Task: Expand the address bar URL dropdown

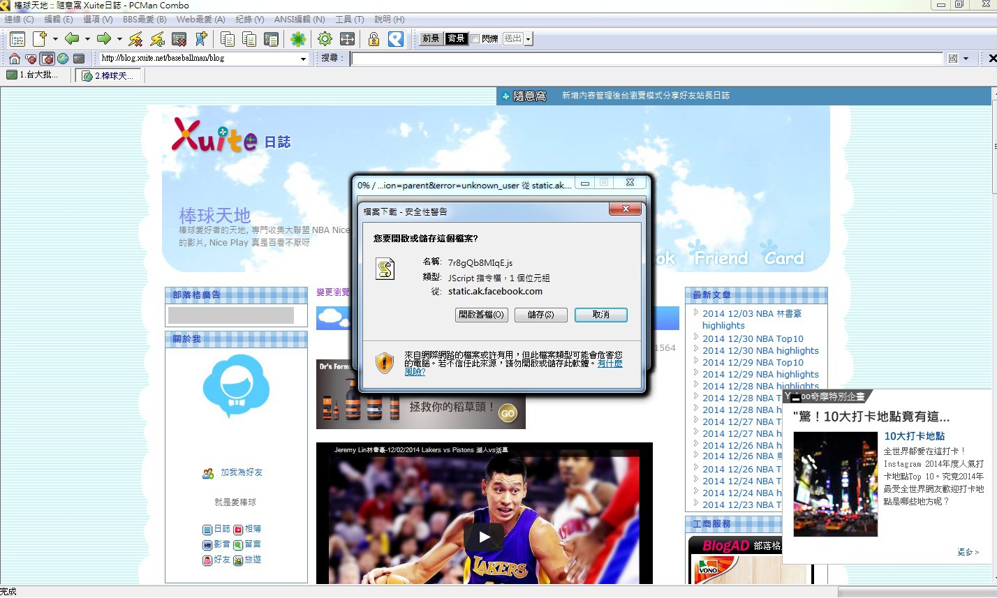Action: pyautogui.click(x=303, y=59)
